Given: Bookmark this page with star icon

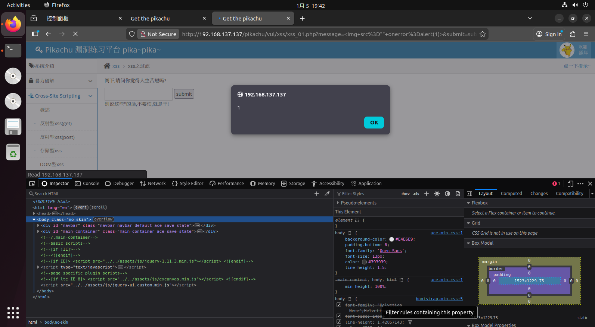Looking at the screenshot, I should tap(483, 34).
